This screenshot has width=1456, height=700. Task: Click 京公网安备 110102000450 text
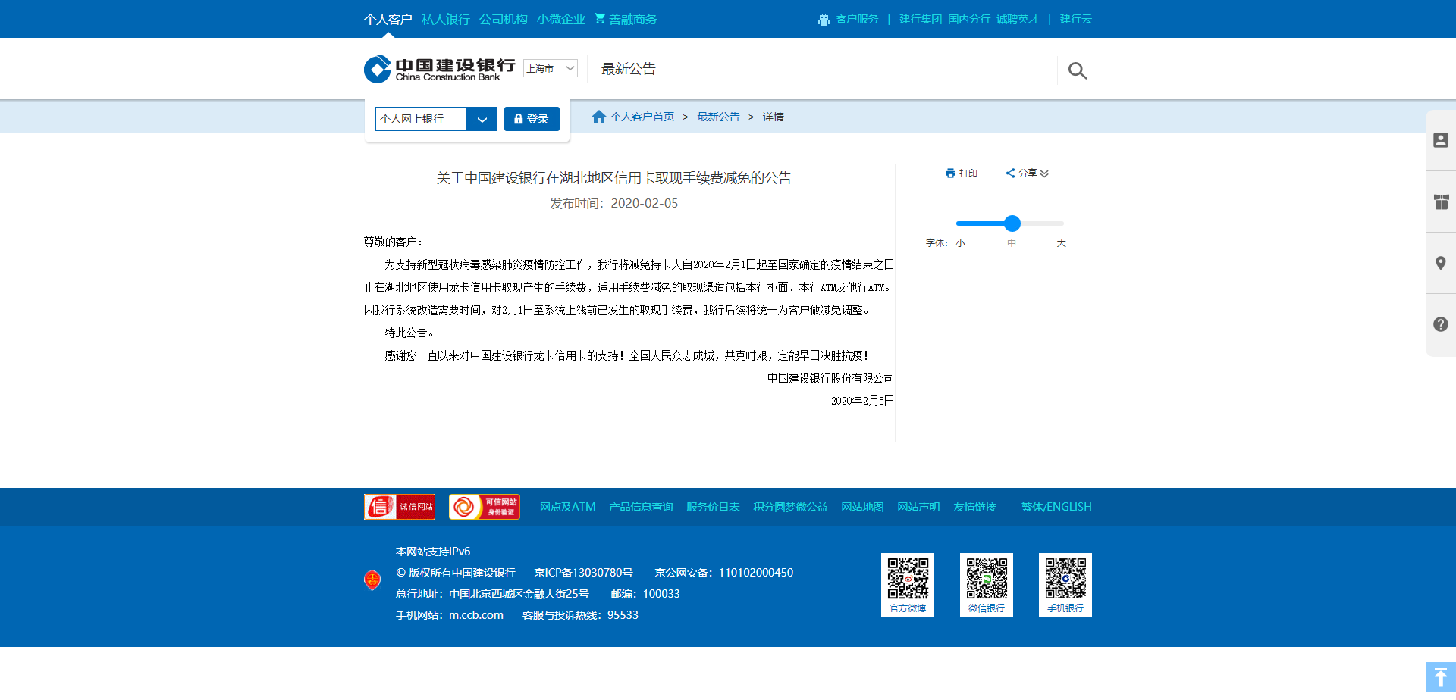pyautogui.click(x=724, y=573)
